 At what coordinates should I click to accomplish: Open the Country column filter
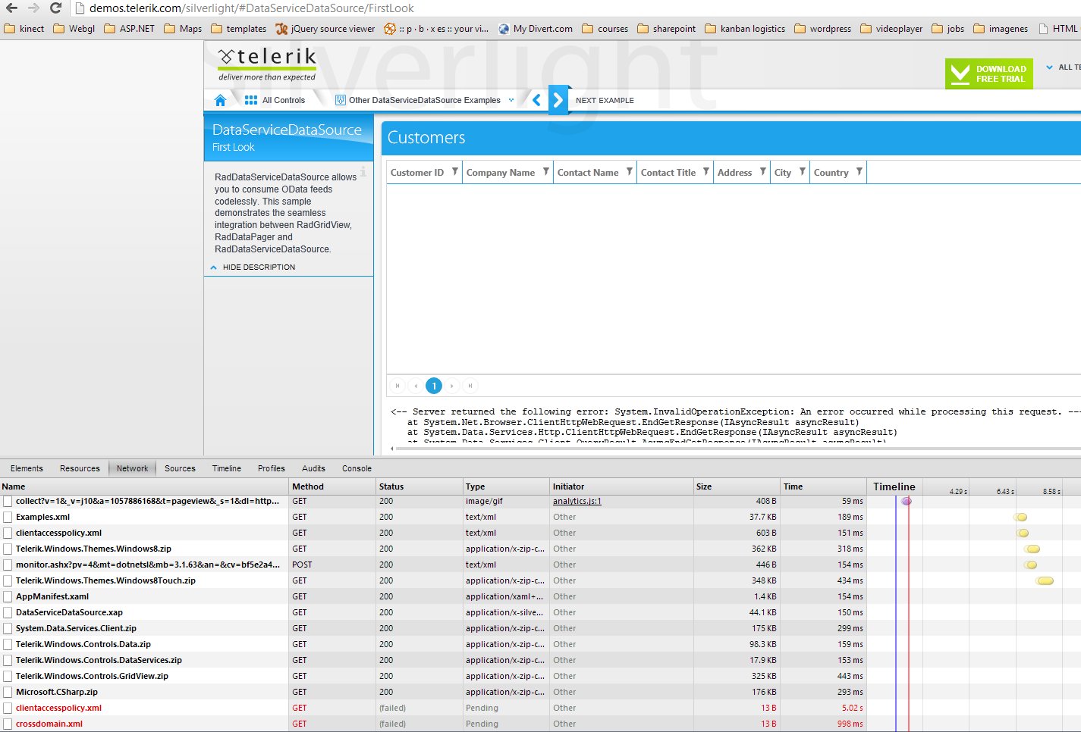[859, 172]
